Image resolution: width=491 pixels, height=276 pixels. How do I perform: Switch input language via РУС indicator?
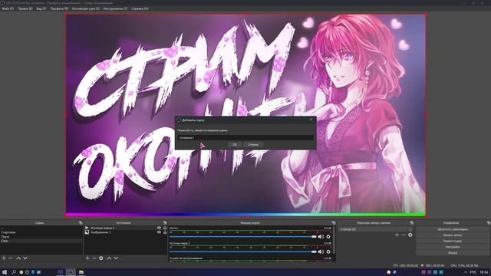coord(473,273)
